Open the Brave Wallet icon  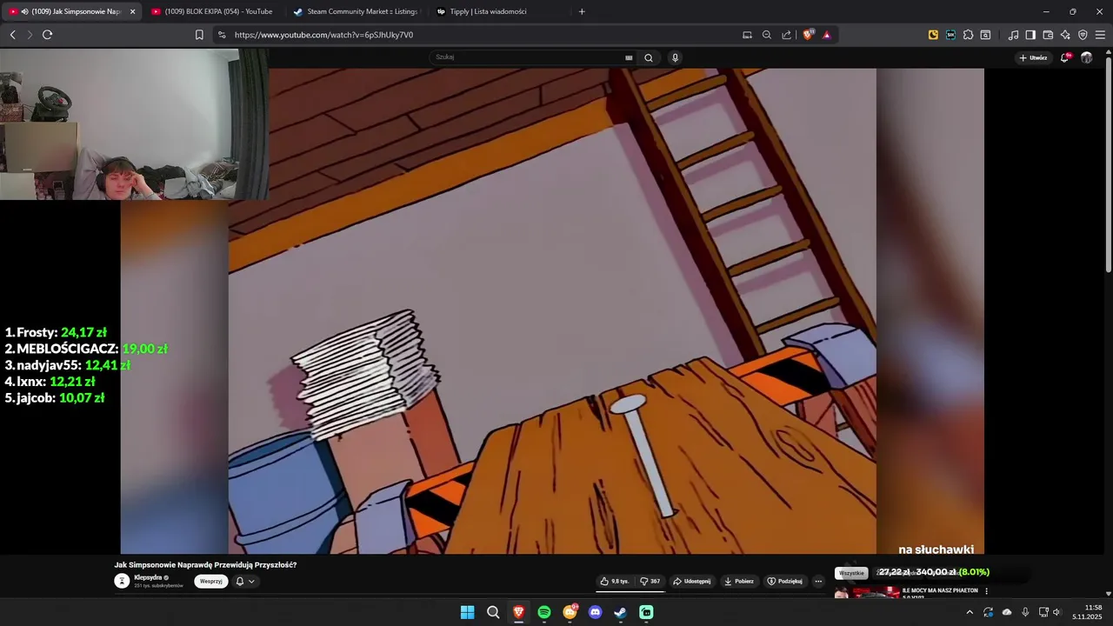tap(1048, 35)
